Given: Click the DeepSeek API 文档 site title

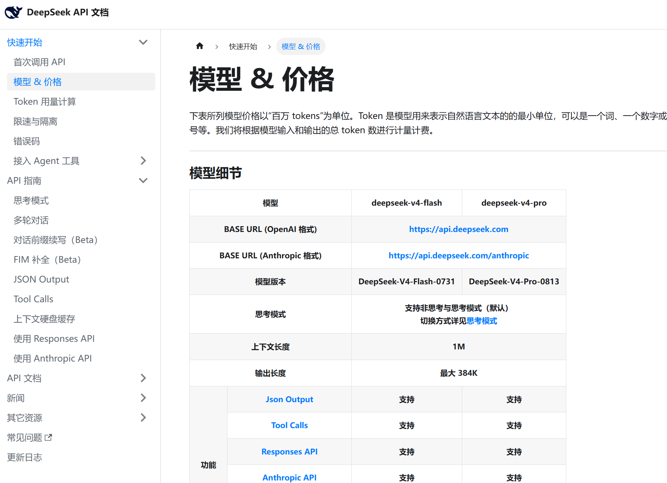Looking at the screenshot, I should tap(68, 12).
